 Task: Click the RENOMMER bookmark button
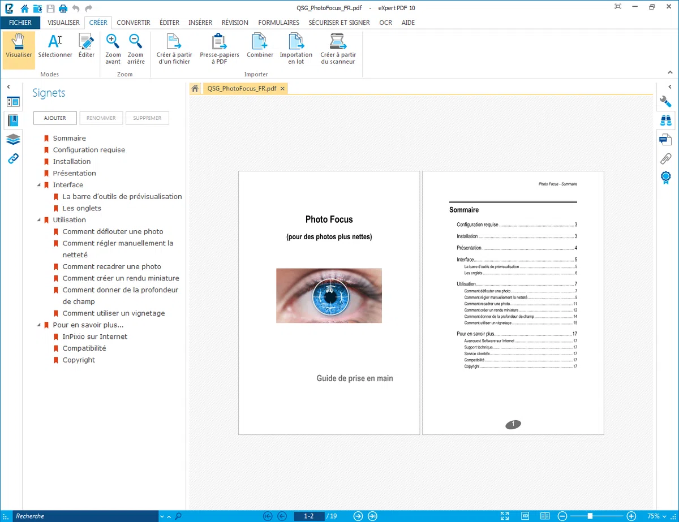click(101, 118)
